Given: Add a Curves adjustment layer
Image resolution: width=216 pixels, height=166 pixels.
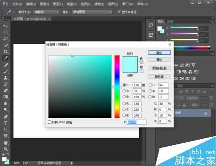Looking at the screenshot, I should pyautogui.click(x=181, y=65).
